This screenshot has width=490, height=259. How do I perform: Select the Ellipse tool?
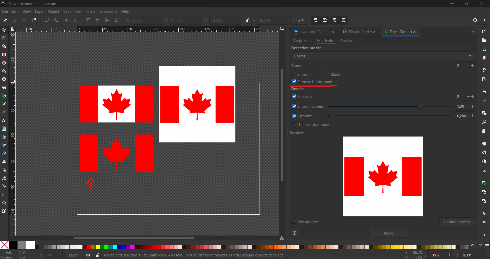[4, 63]
